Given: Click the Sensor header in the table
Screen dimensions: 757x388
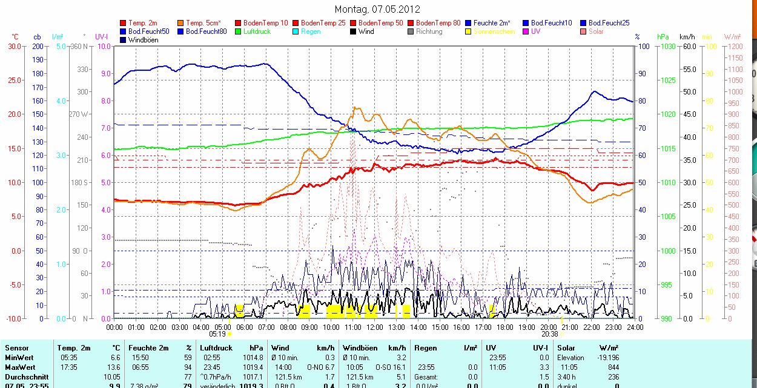Looking at the screenshot, I should (16, 348).
